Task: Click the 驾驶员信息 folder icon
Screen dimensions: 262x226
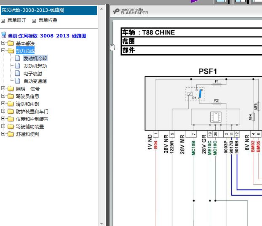Action: [11, 96]
